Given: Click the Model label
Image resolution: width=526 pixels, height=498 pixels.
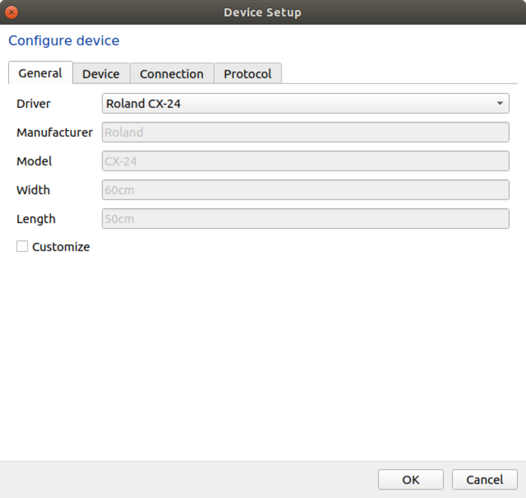Looking at the screenshot, I should (34, 161).
